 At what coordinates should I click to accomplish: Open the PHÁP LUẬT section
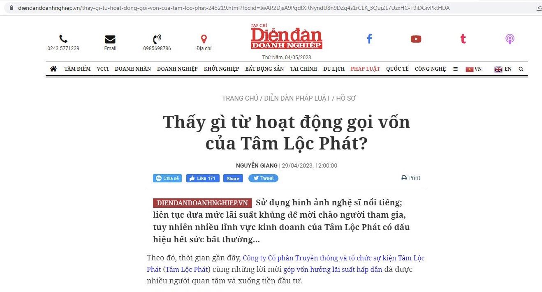pyautogui.click(x=365, y=69)
